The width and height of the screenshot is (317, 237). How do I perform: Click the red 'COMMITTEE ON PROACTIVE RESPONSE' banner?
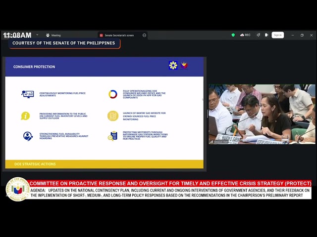[x=170, y=183]
